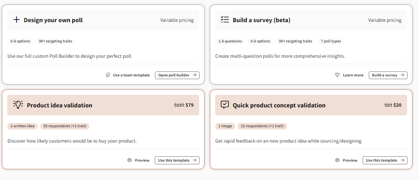Open poll builder button
The width and height of the screenshot is (419, 180).
tap(177, 75)
